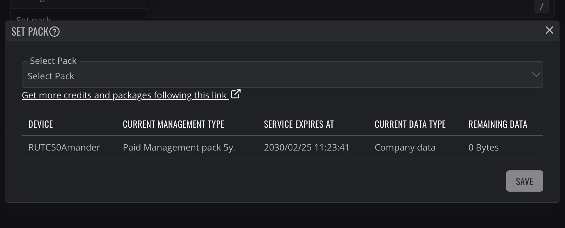Image resolution: width=565 pixels, height=228 pixels.
Task: Select the REMAINING DATA column header
Action: [498, 124]
